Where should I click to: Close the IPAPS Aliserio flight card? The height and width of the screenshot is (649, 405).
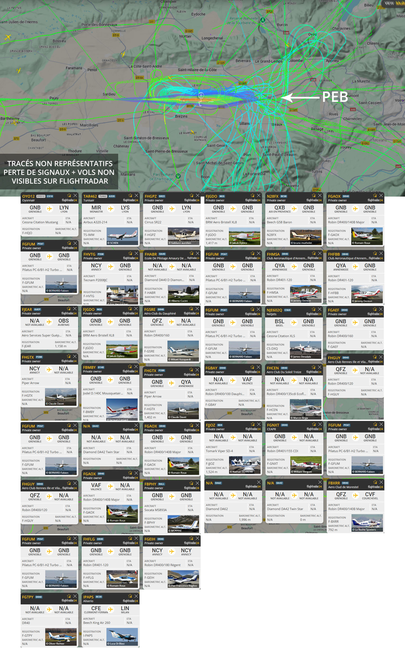pyautogui.click(x=136, y=596)
